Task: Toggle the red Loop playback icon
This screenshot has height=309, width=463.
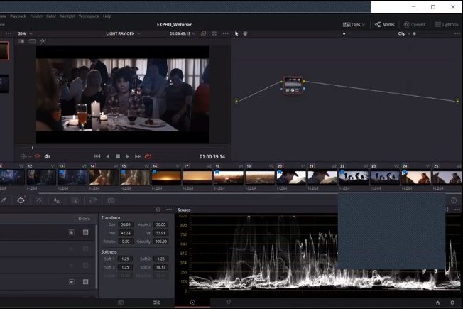Action: pos(148,156)
